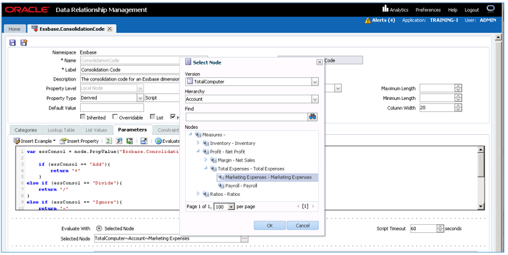Open the Preferences menu link
Image resolution: width=508 pixels, height=255 pixels.
point(428,10)
